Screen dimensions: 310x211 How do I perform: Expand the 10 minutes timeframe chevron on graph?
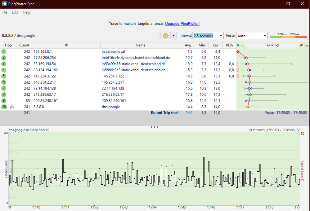[x=299, y=130]
